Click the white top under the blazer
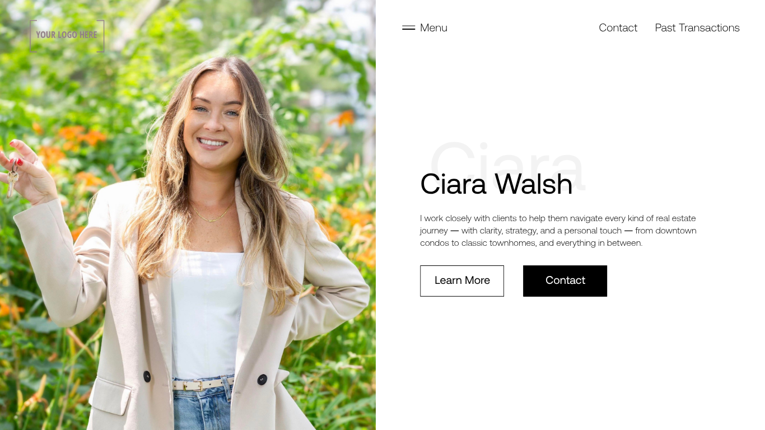This screenshot has height=430, width=765. coord(207,314)
